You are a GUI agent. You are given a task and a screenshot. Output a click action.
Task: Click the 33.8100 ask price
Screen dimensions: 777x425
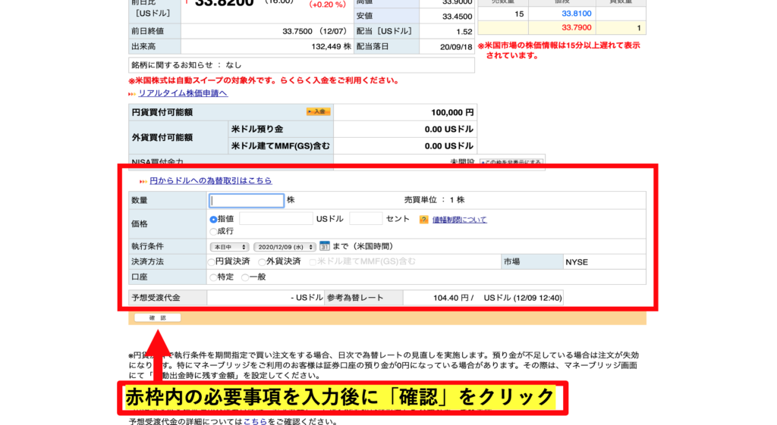point(577,14)
